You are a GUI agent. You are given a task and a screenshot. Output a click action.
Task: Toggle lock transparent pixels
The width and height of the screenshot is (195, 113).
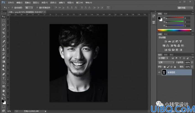(165, 67)
